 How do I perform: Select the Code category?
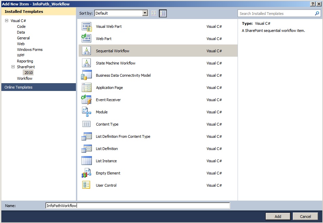tap(21, 26)
